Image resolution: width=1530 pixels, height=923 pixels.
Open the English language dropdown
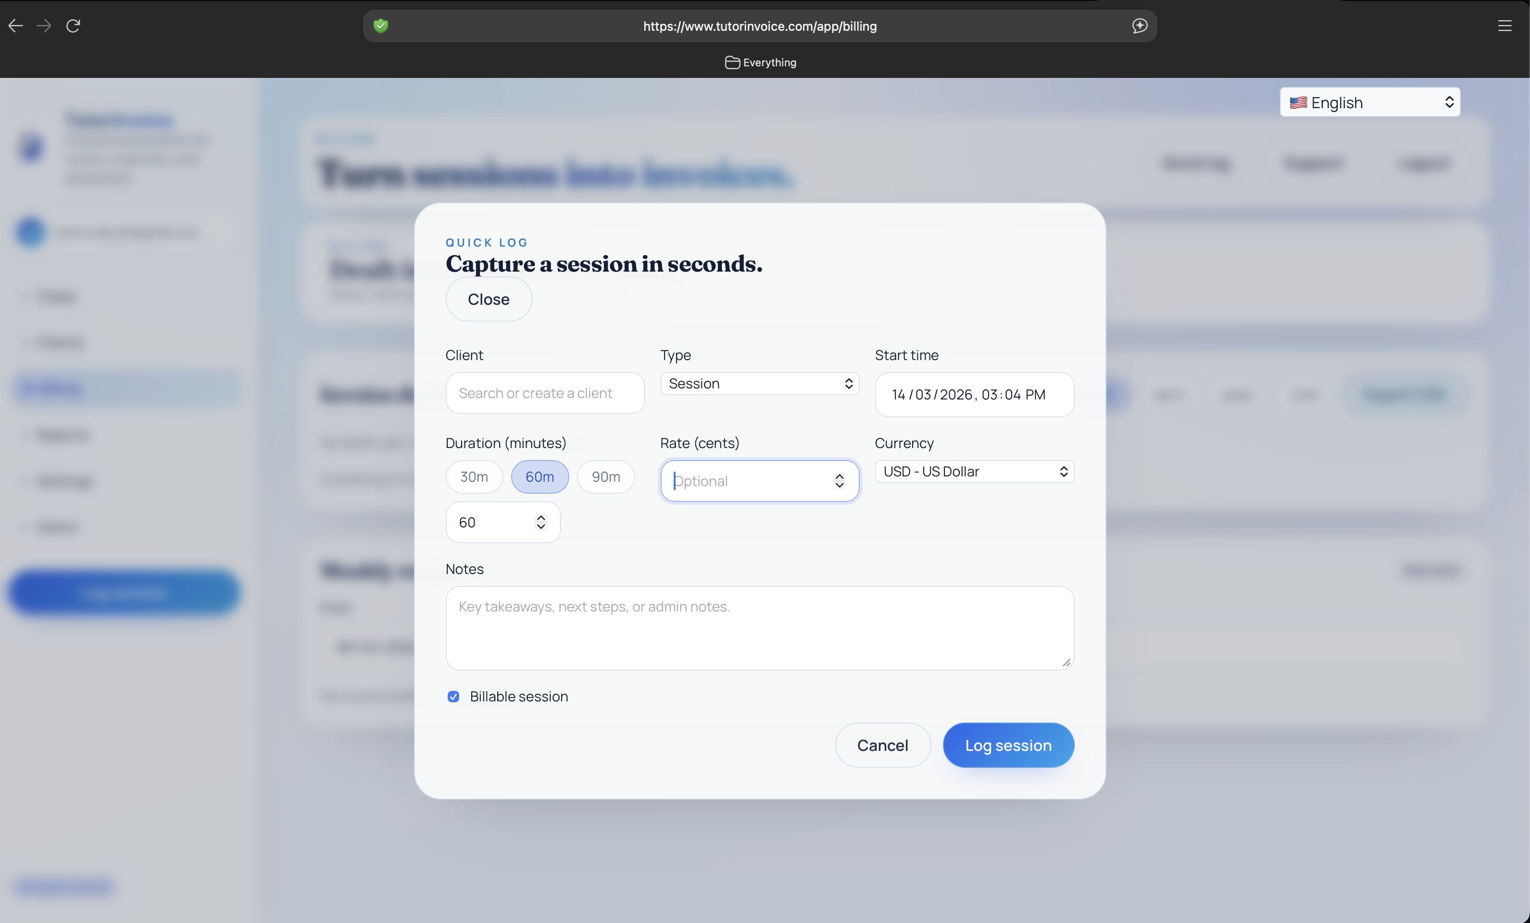1369,102
